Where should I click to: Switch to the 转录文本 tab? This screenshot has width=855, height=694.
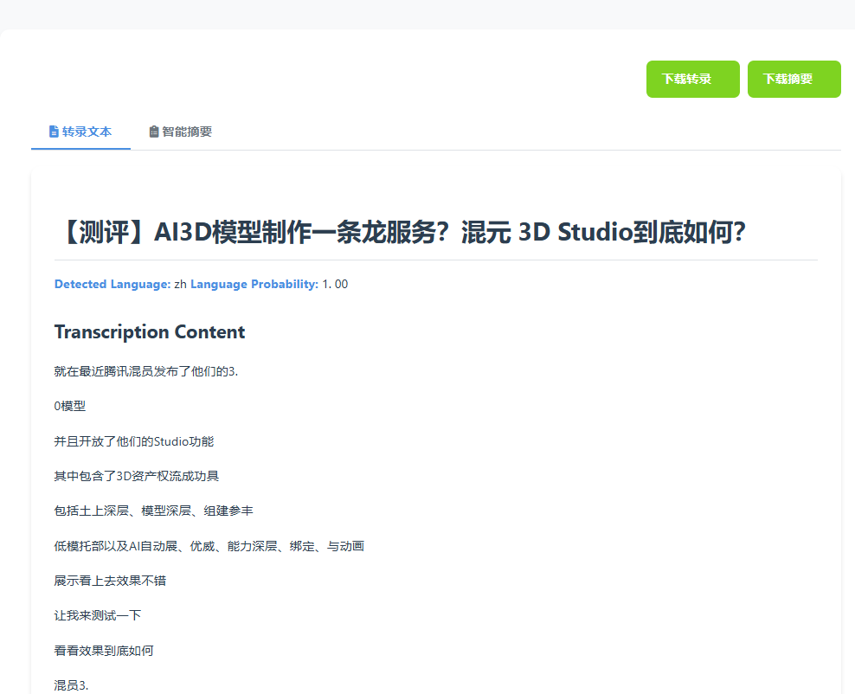[x=80, y=132]
